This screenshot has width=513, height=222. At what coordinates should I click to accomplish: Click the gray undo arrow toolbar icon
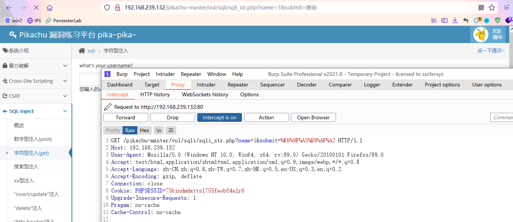tap(466, 20)
